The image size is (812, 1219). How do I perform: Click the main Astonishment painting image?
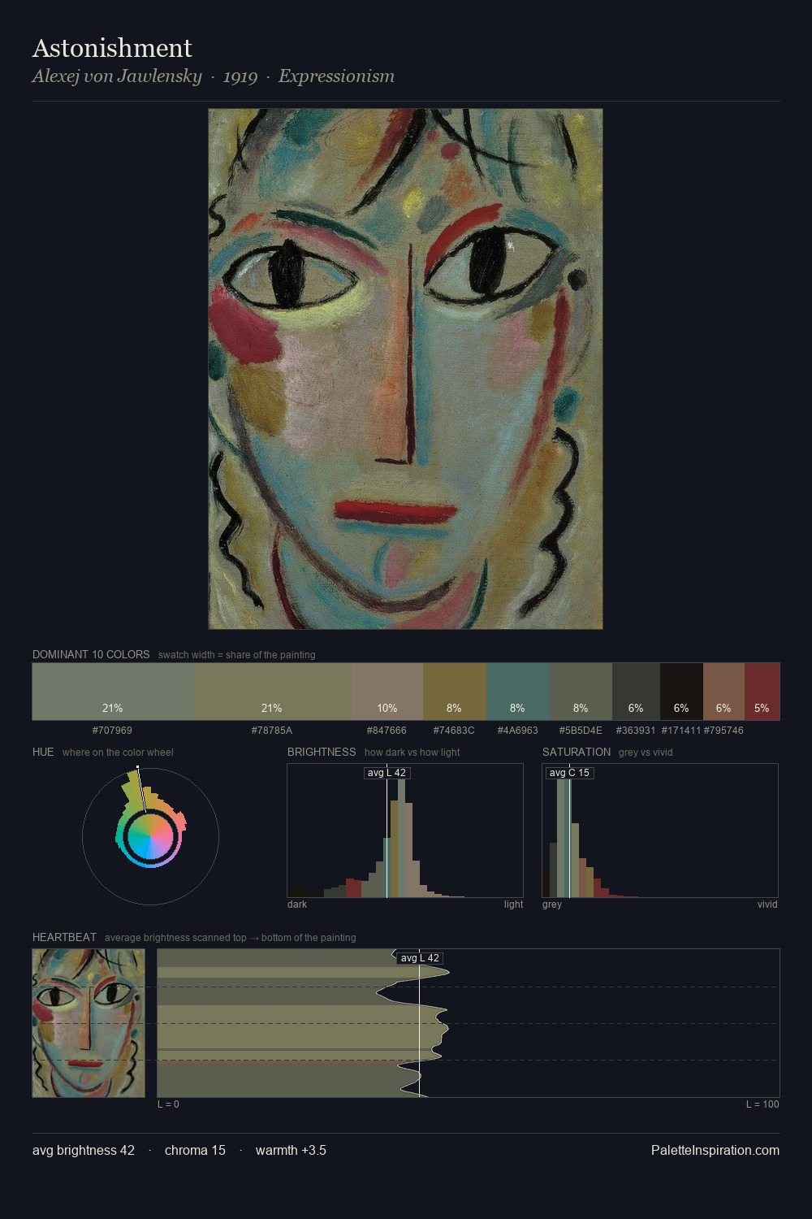point(405,369)
